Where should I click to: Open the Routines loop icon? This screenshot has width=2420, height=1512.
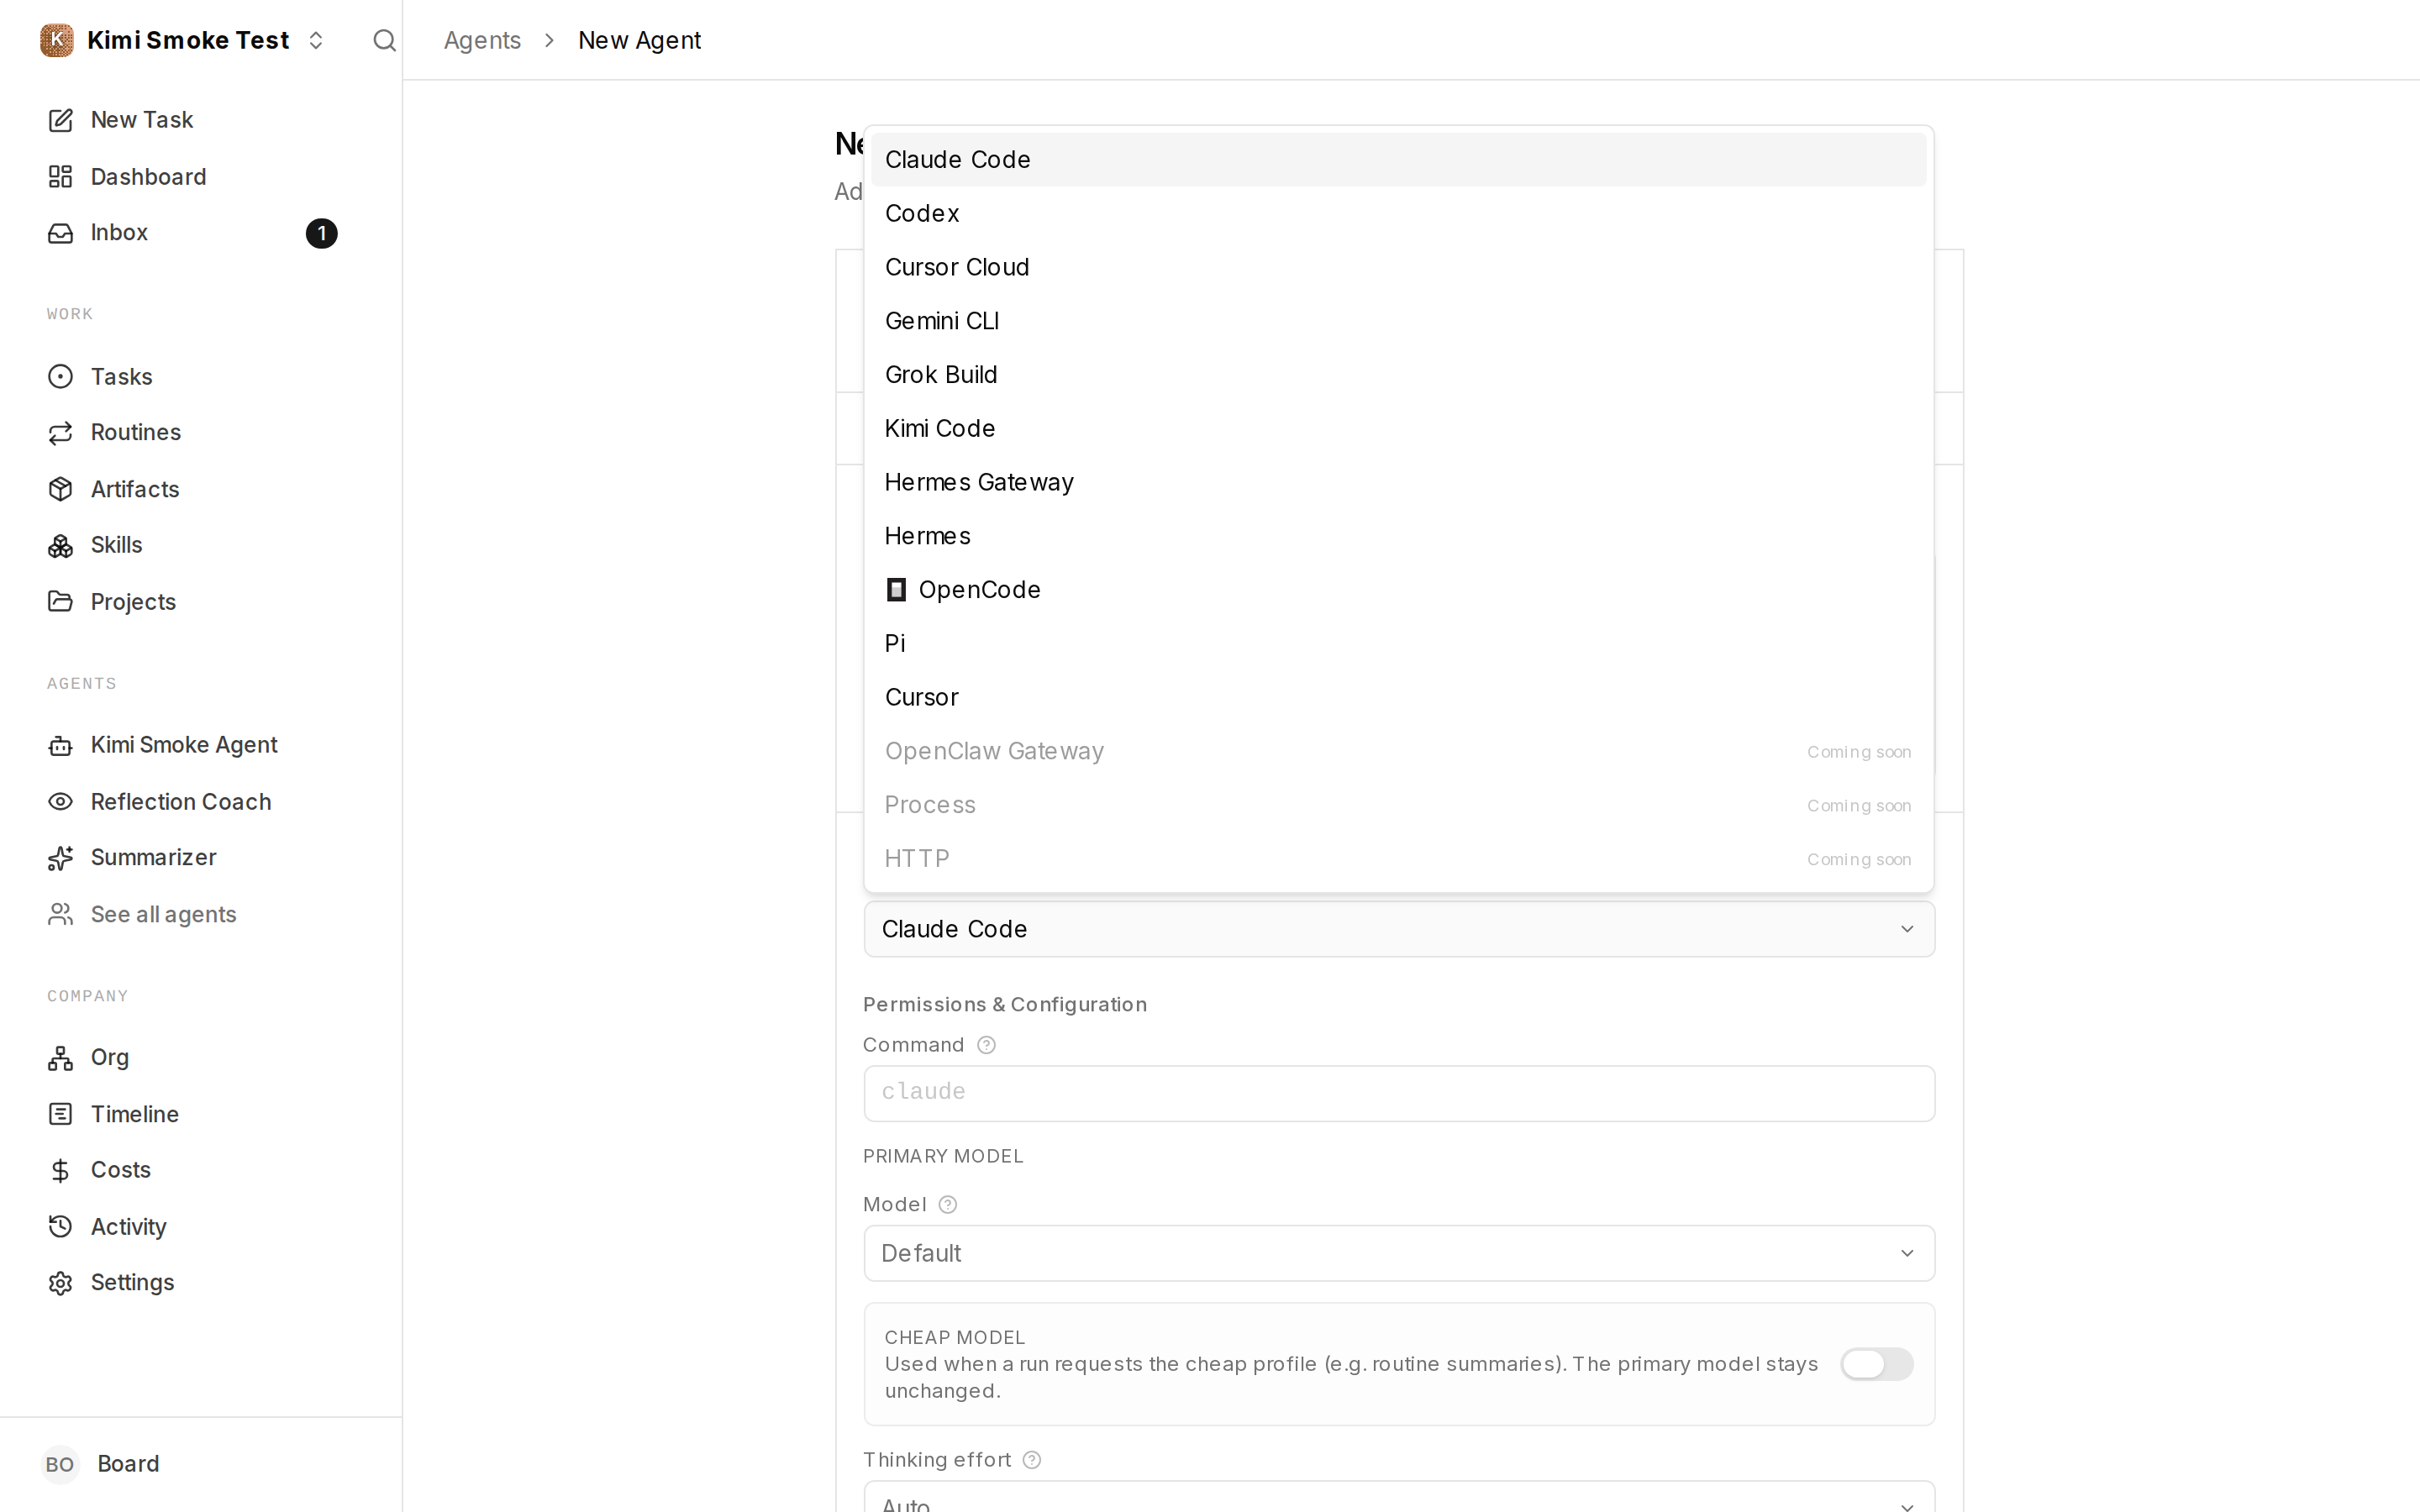click(x=60, y=433)
